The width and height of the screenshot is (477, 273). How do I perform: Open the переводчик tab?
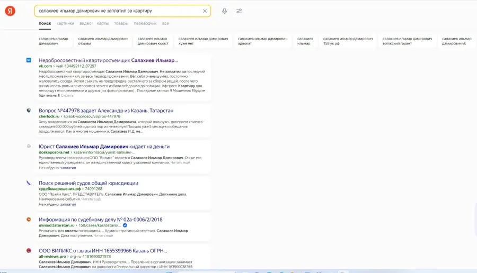[145, 23]
